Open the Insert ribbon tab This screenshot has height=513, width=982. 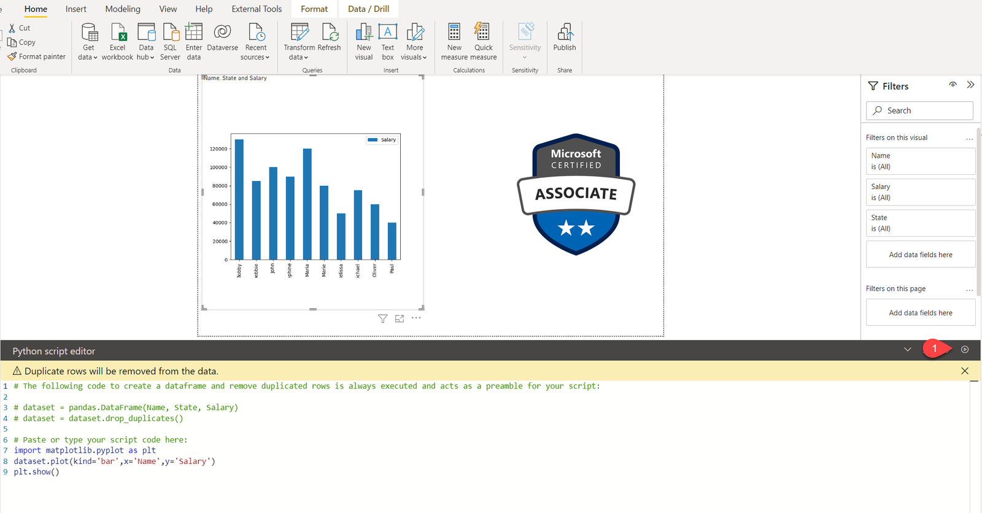click(x=76, y=9)
